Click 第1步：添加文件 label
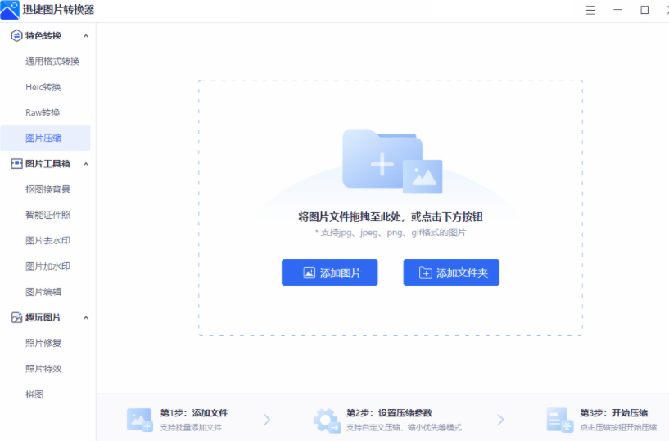The height and width of the screenshot is (441, 669). pos(194,413)
